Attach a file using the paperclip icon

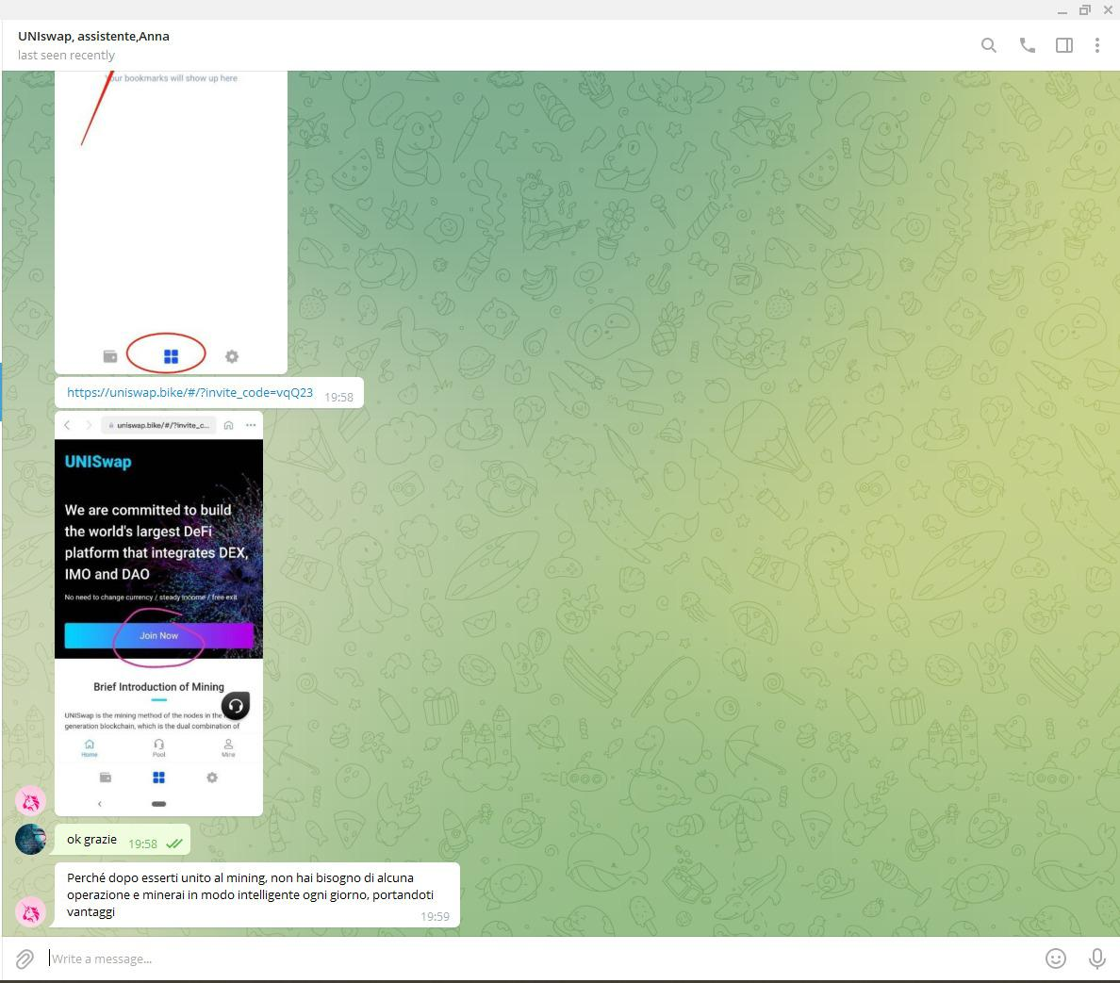click(x=25, y=958)
